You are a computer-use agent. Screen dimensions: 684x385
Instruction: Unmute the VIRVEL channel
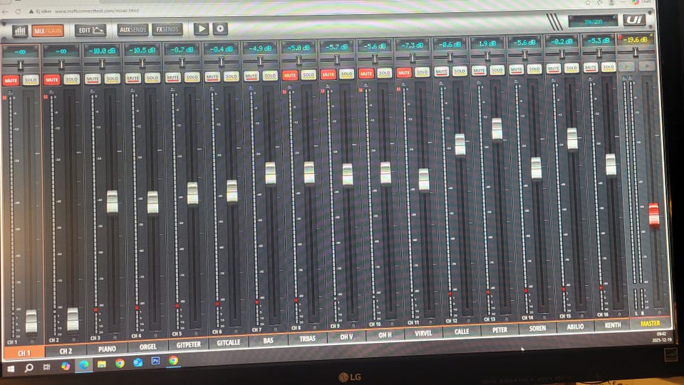[404, 73]
